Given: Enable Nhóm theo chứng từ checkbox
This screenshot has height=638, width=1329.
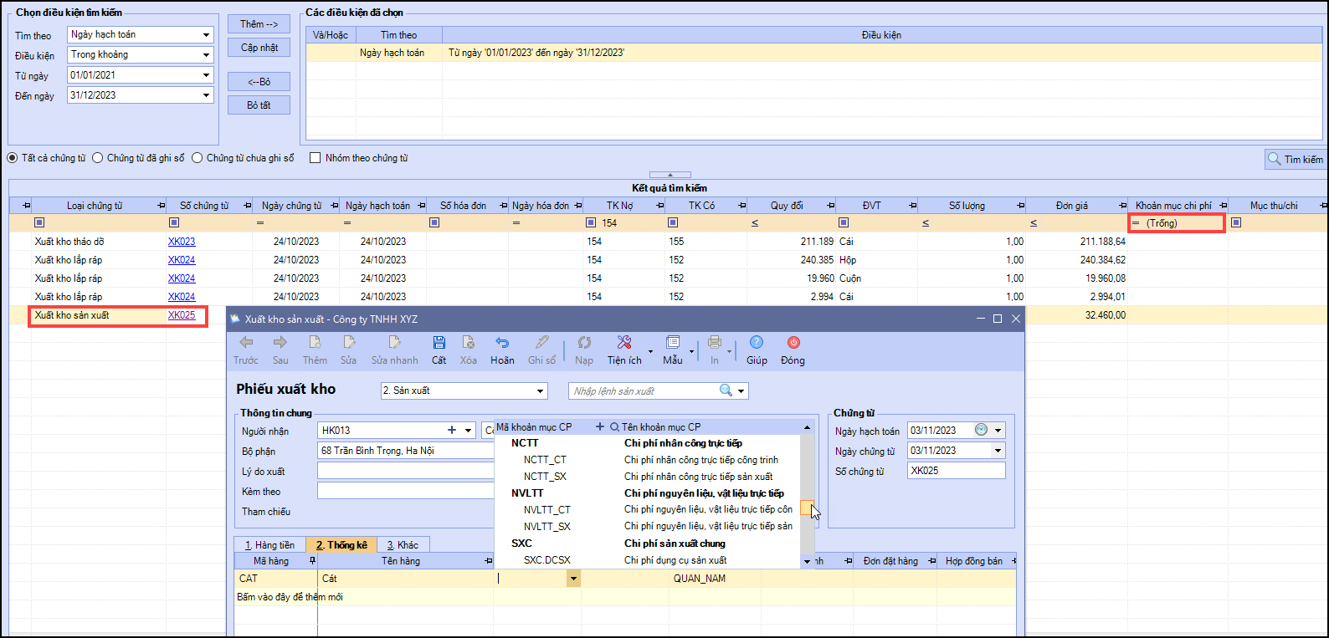Looking at the screenshot, I should click(x=316, y=158).
